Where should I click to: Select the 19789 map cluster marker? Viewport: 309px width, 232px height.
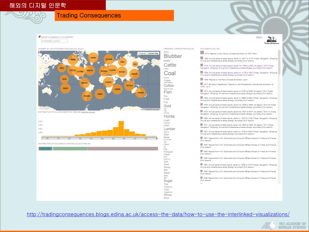click(x=93, y=58)
